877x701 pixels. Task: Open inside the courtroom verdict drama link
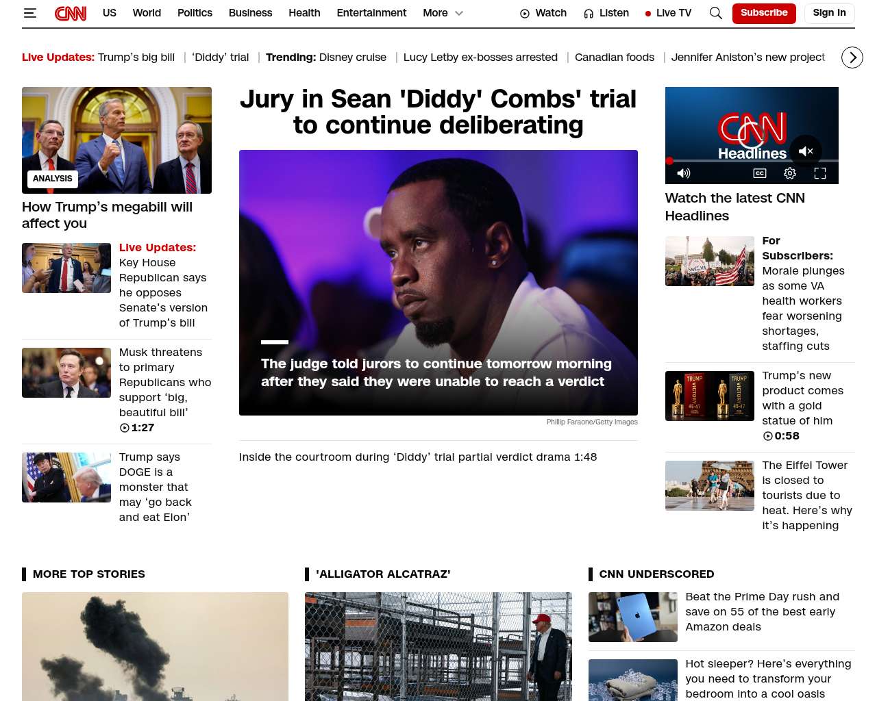418,457
